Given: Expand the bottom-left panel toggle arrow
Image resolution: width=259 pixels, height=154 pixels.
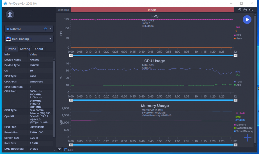Looking at the screenshot, I should click(x=59, y=150).
